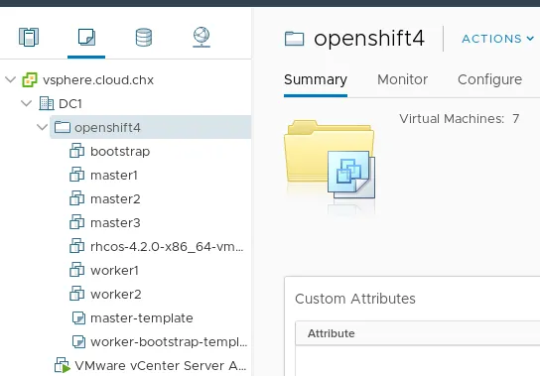Click the VM icon beside worker1
The width and height of the screenshot is (540, 376).
click(76, 270)
